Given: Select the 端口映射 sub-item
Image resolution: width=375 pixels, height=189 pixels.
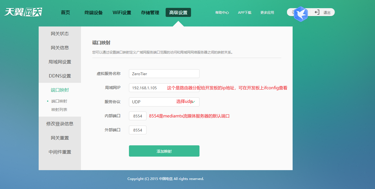Looking at the screenshot, I should click(59, 101).
